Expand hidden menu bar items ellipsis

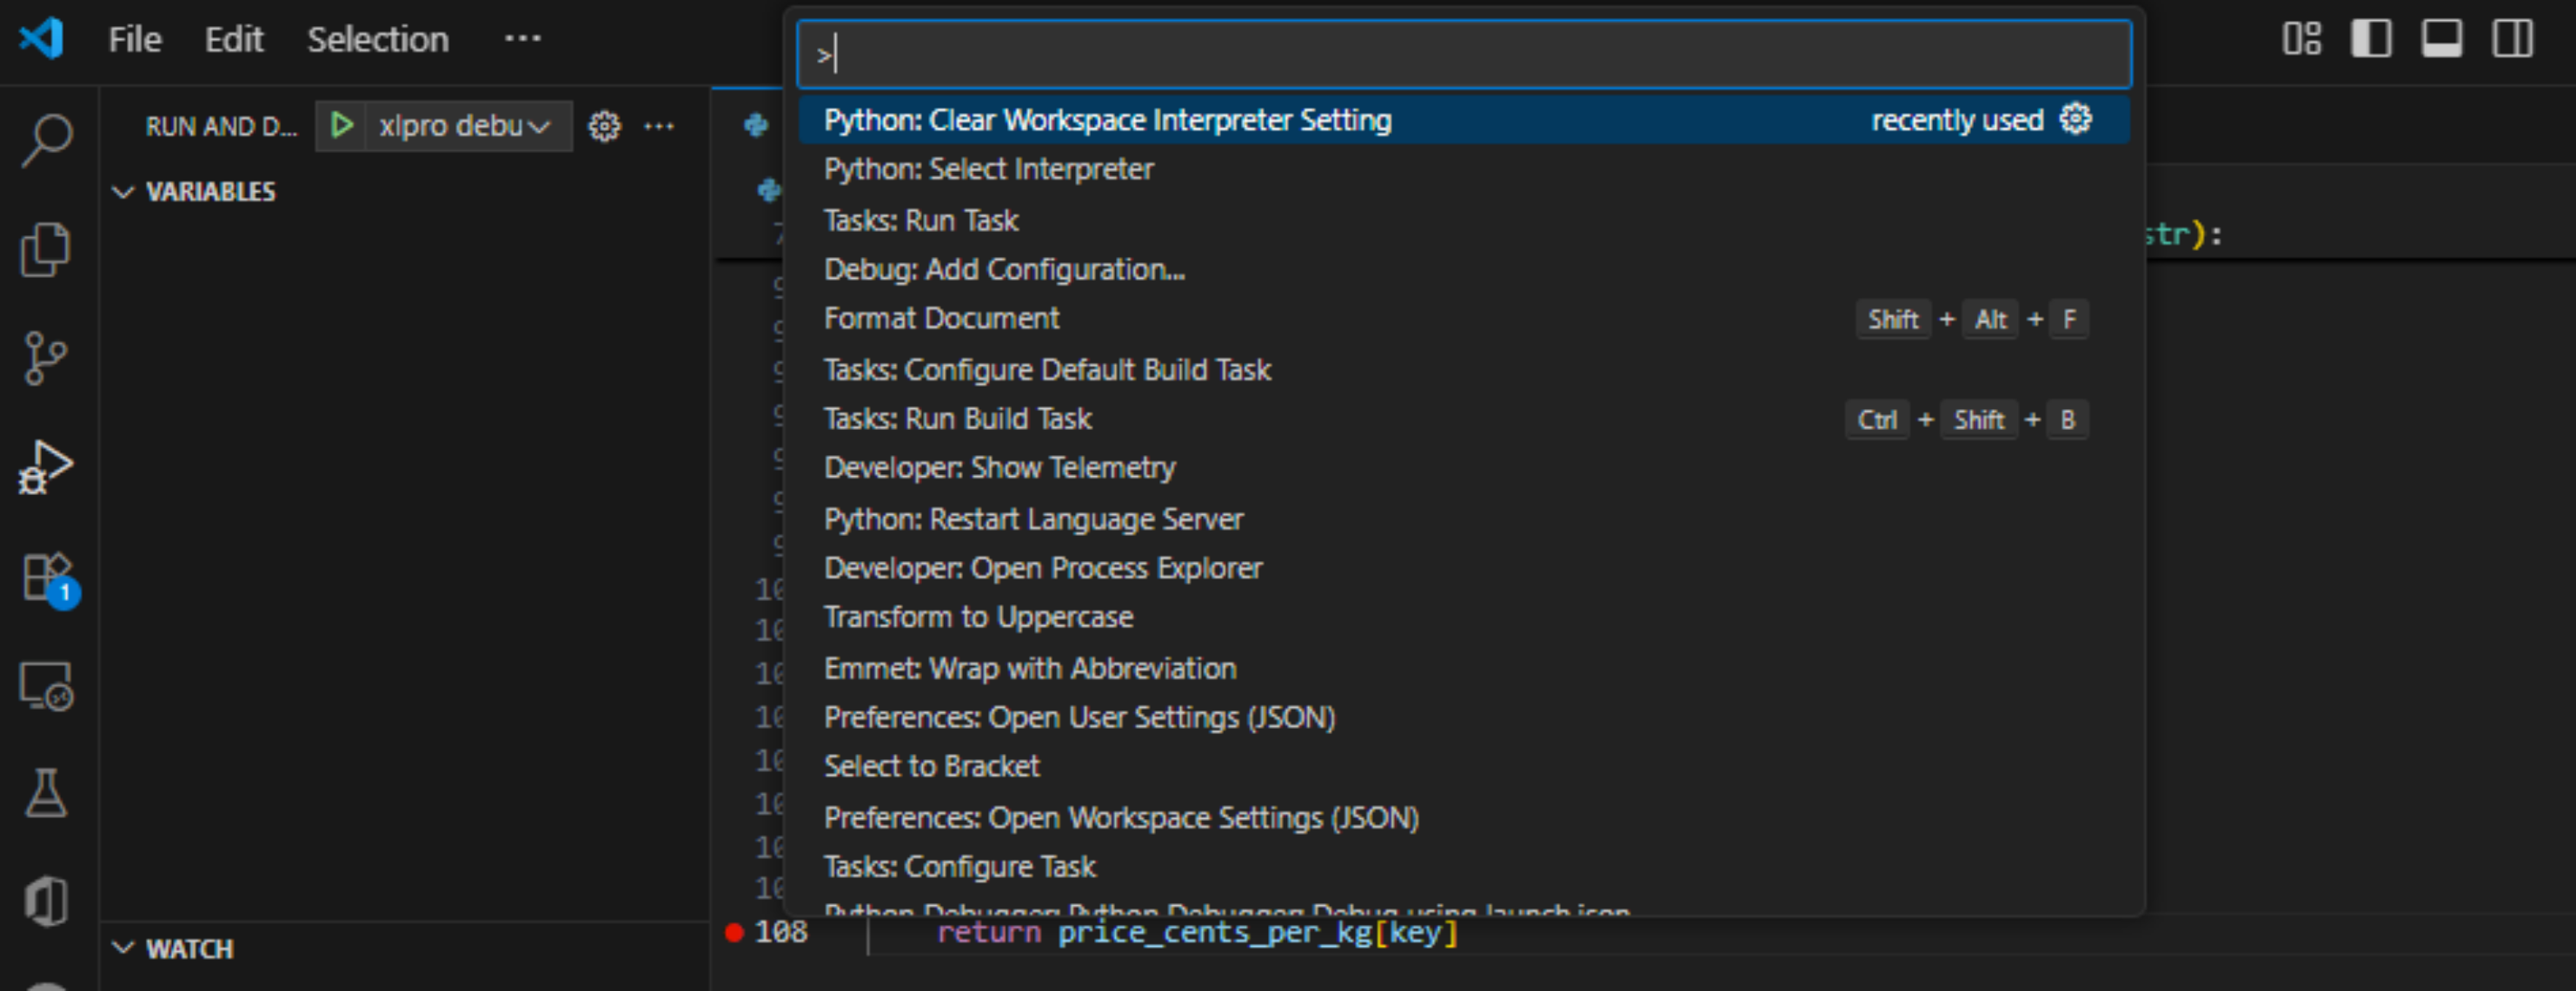[523, 39]
